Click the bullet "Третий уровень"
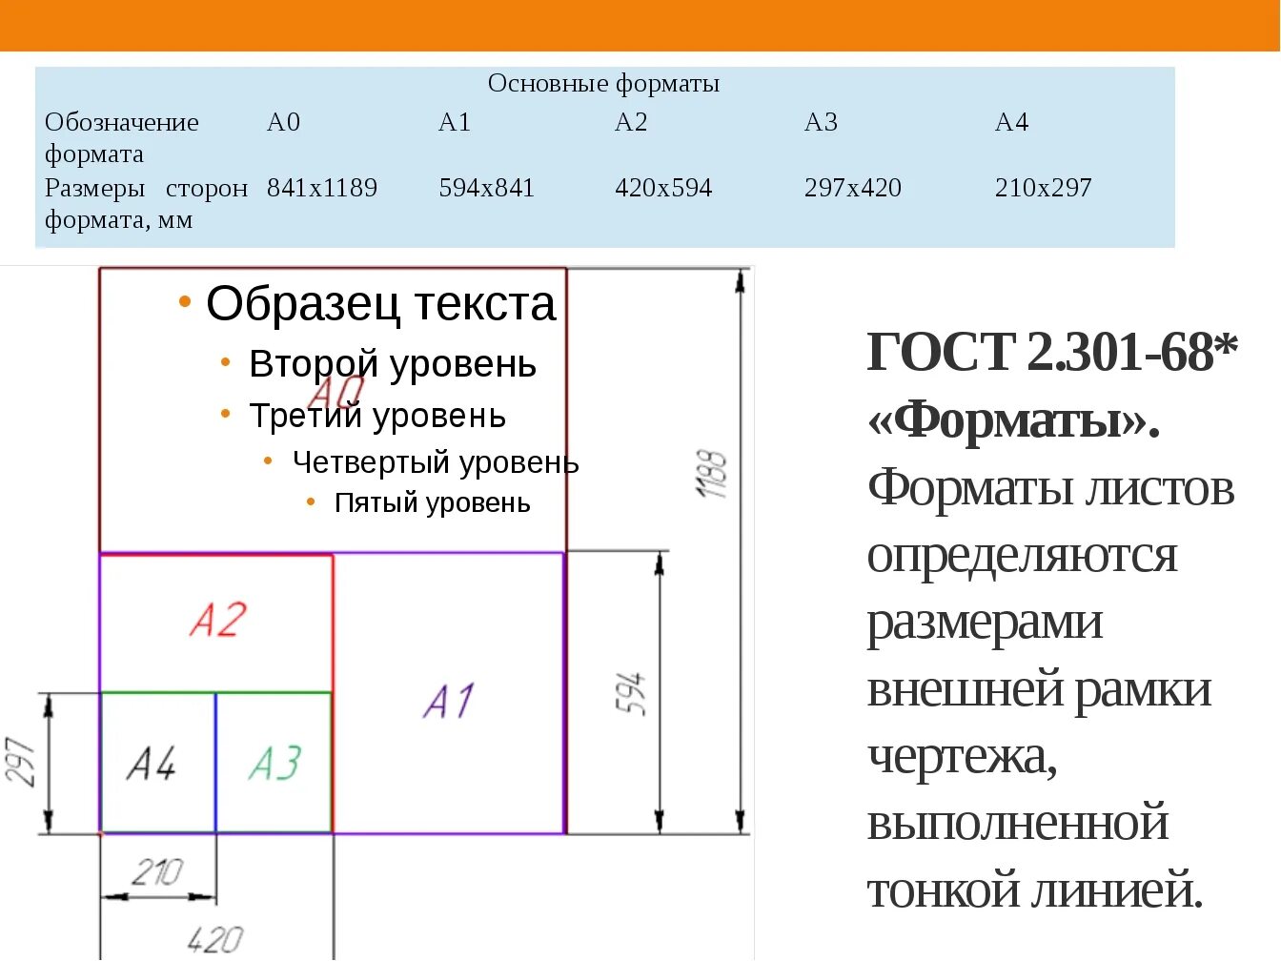The image size is (1281, 961). click(377, 417)
